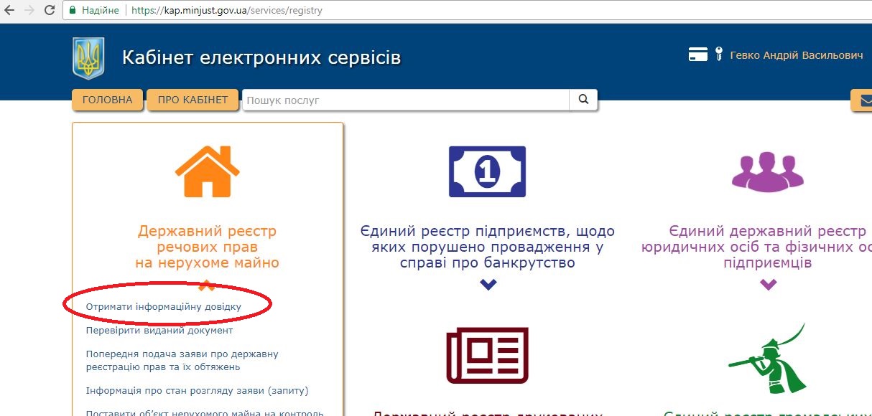872x416 pixels.
Task: Open Перевірити виданий документ link
Action: pos(159,331)
